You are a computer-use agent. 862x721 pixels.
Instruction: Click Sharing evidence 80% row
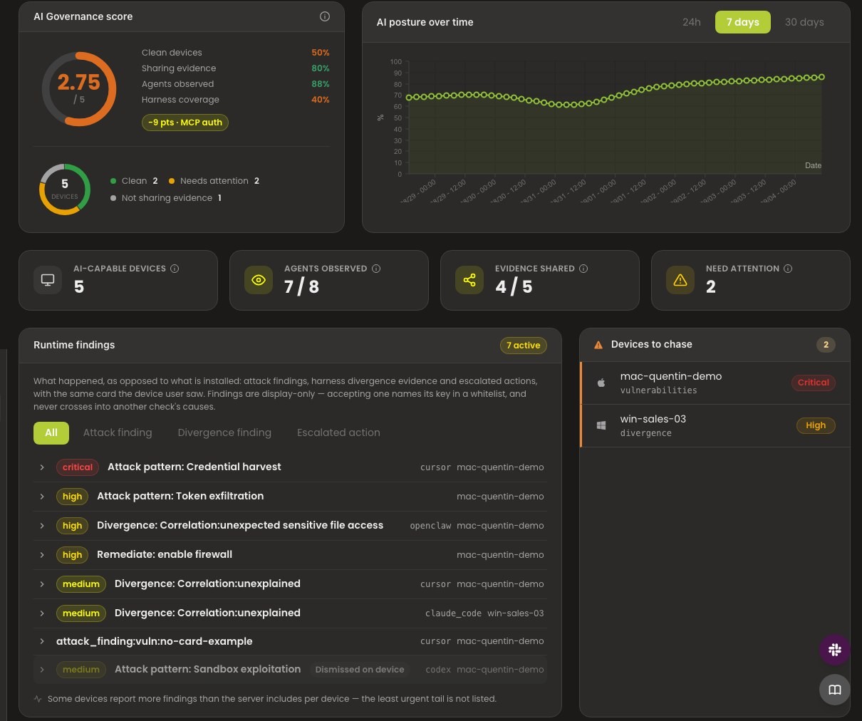(235, 68)
